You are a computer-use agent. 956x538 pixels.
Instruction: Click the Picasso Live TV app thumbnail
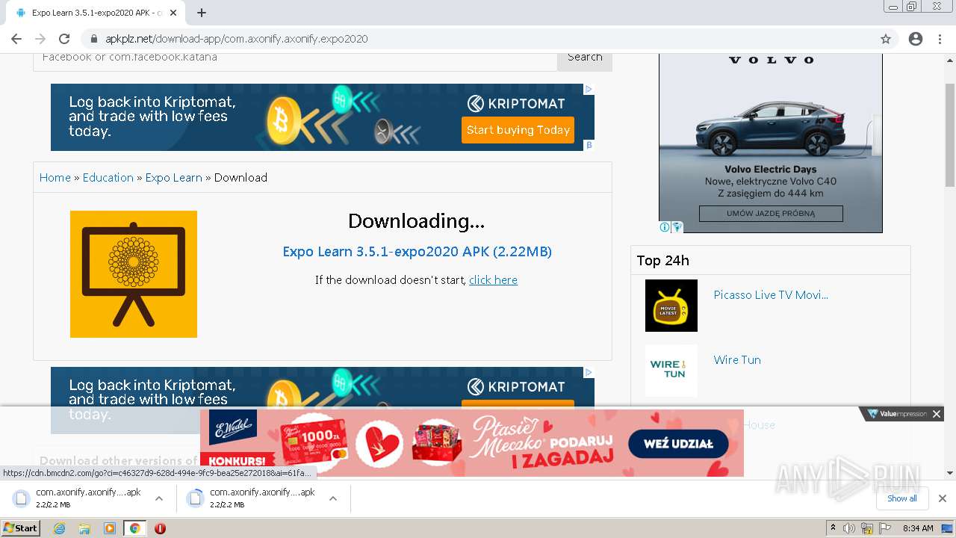click(x=671, y=306)
